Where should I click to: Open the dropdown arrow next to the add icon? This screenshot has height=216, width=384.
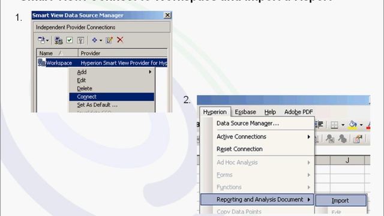pyautogui.click(x=101, y=40)
